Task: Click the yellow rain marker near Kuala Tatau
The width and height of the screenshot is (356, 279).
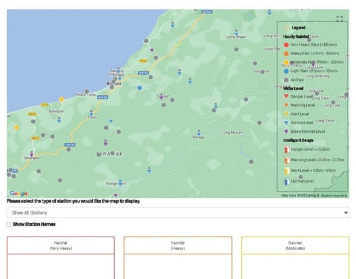Action: 61,99
